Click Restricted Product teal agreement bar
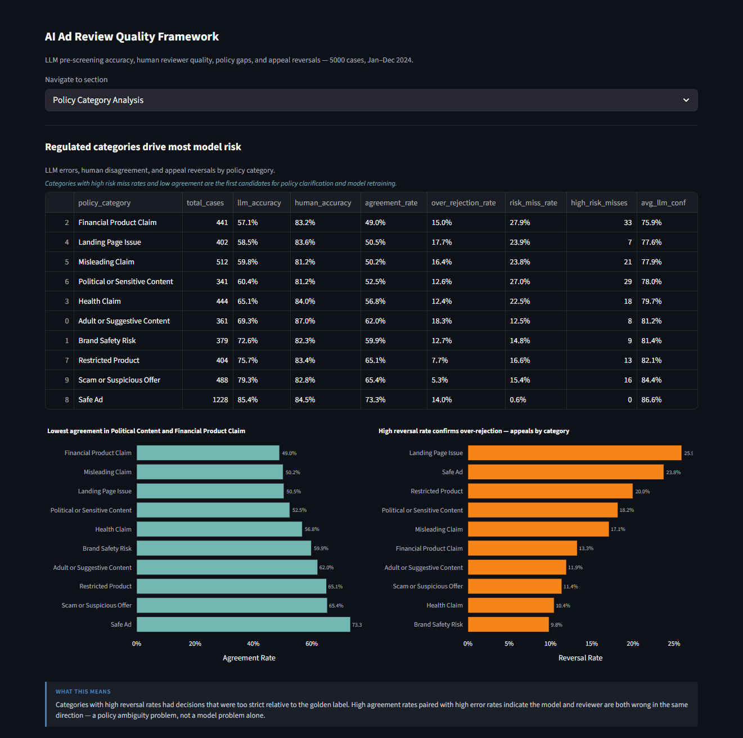 coord(232,586)
